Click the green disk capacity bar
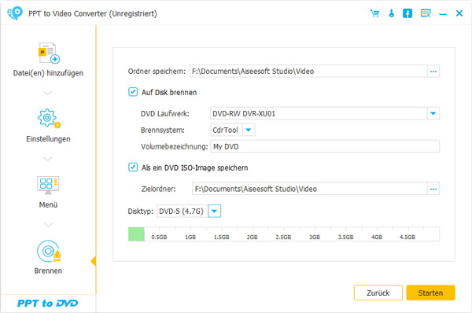Viewport: 472px width, 313px height. click(x=136, y=234)
